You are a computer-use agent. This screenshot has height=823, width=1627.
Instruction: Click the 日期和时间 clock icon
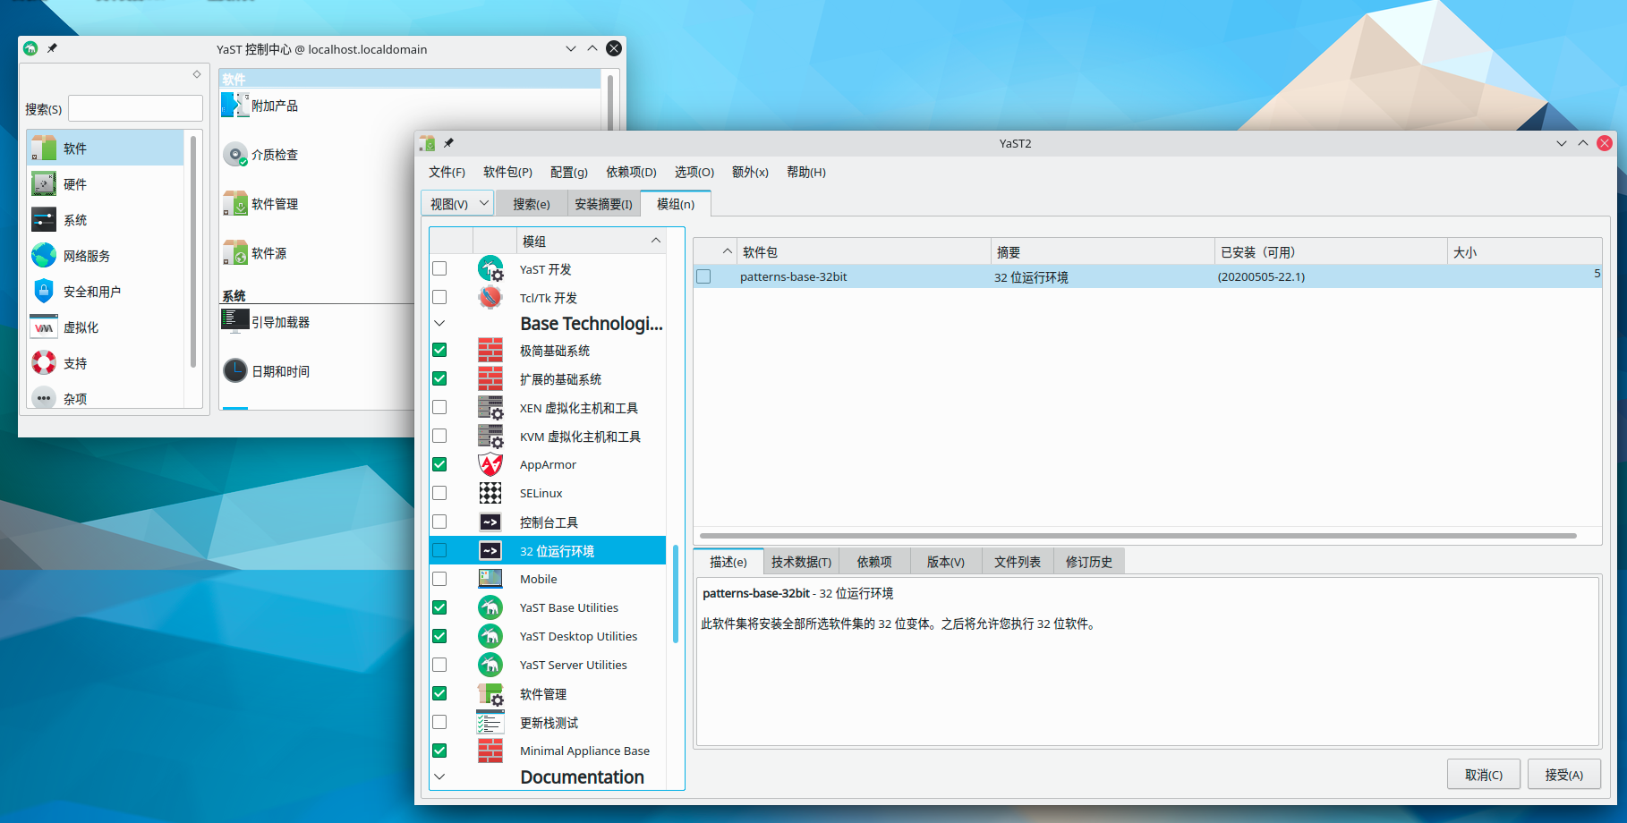click(235, 370)
